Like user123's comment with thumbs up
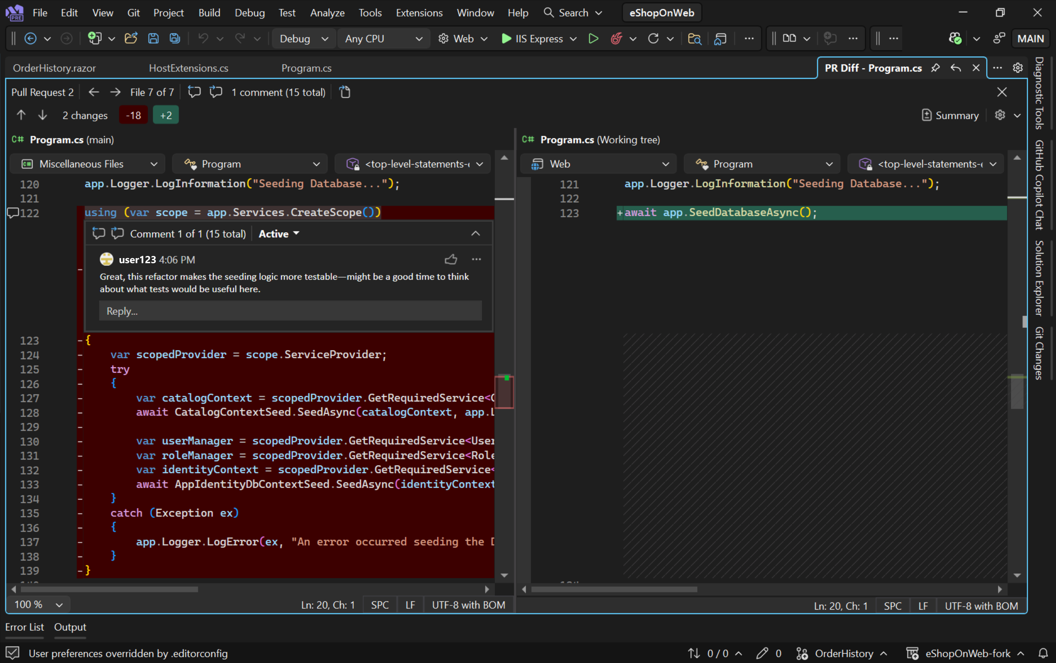Image resolution: width=1056 pixels, height=663 pixels. [x=451, y=259]
